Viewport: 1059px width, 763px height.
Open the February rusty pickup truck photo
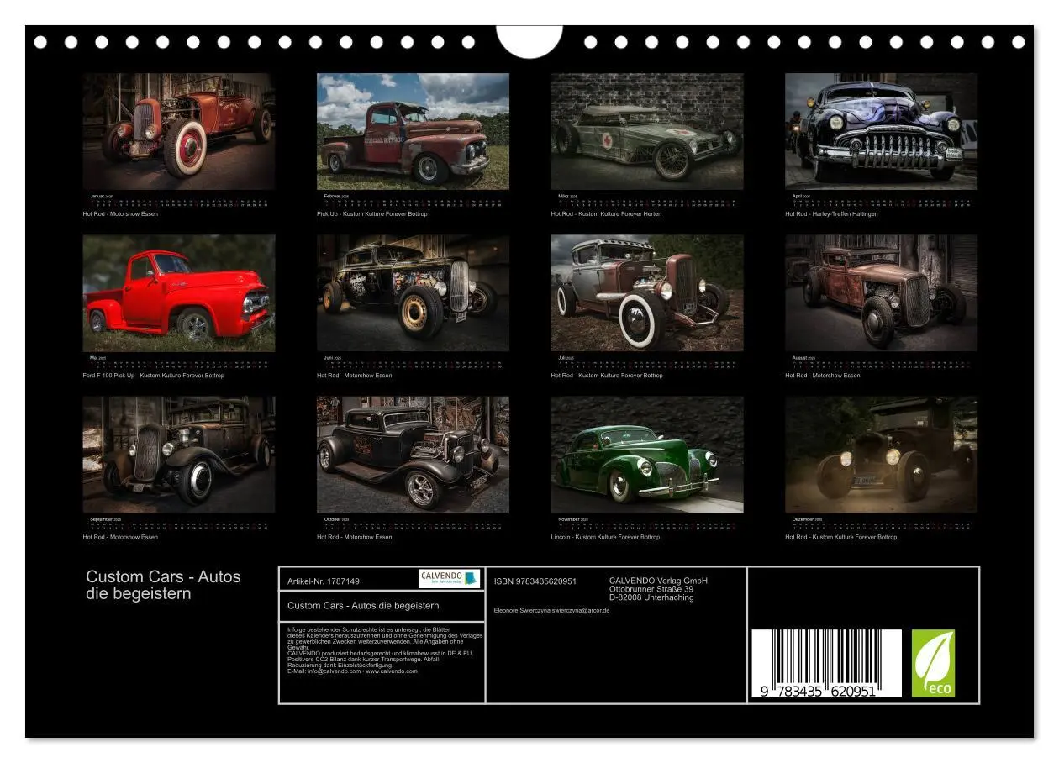coord(413,131)
